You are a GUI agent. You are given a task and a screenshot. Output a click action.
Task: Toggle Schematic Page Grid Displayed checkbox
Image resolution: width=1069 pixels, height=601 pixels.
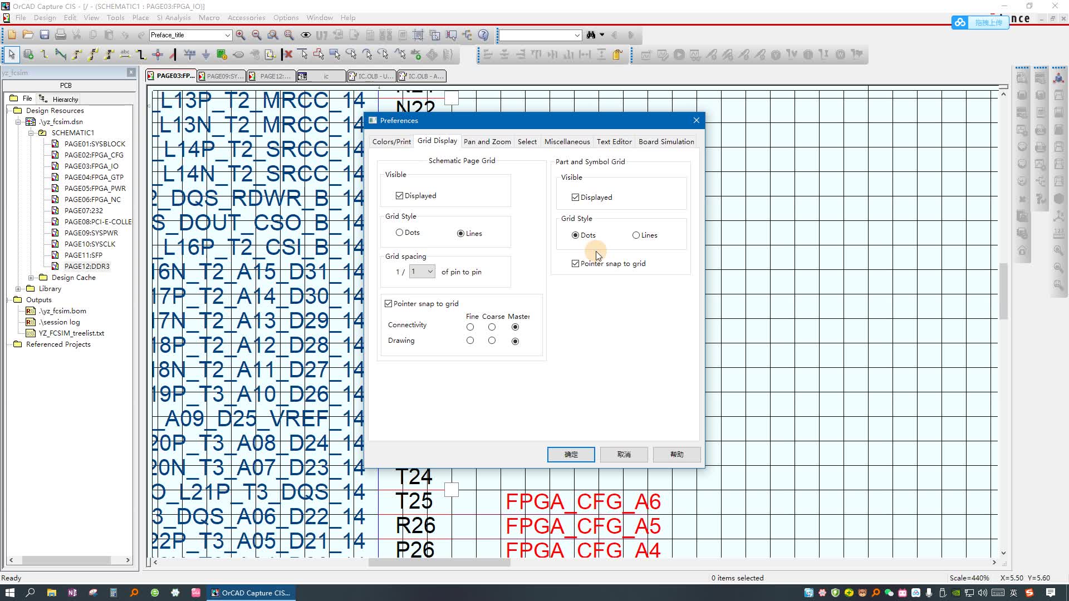point(400,195)
